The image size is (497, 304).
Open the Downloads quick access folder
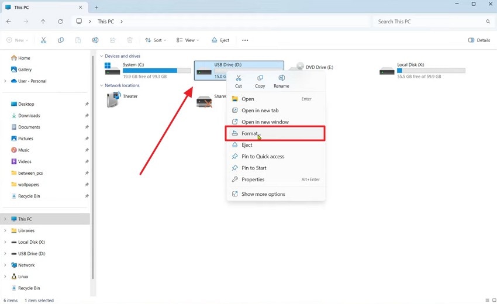point(29,116)
